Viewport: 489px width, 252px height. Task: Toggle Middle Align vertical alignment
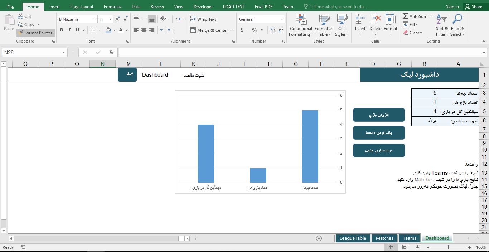(x=144, y=19)
